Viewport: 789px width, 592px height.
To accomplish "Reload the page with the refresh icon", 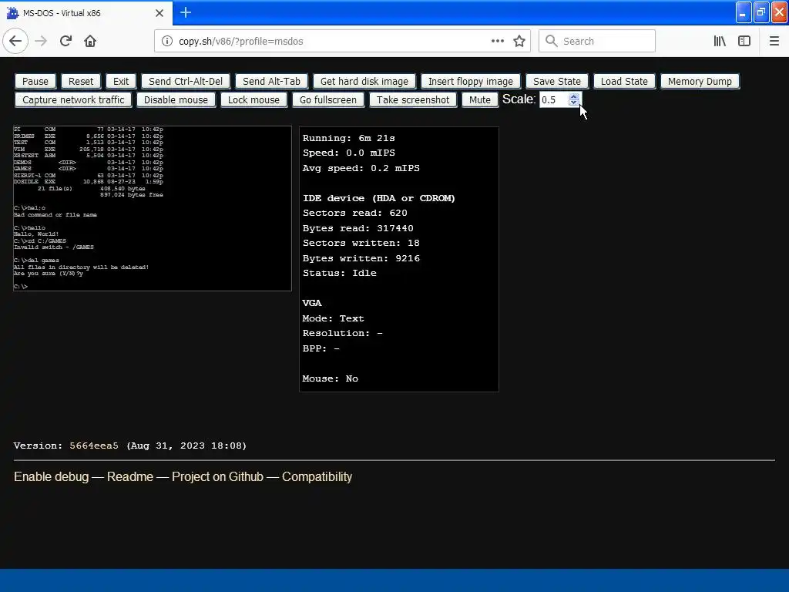I will (x=65, y=42).
